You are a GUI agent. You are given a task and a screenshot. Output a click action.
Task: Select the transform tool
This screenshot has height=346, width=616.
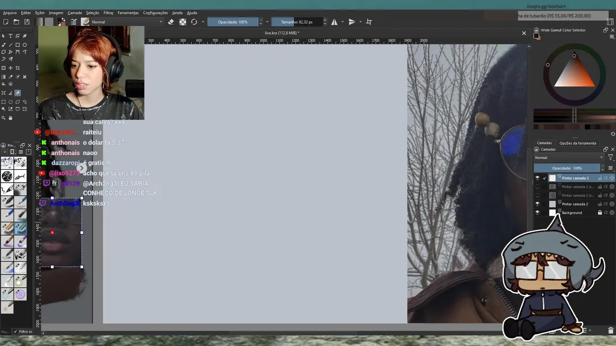click(x=3, y=68)
